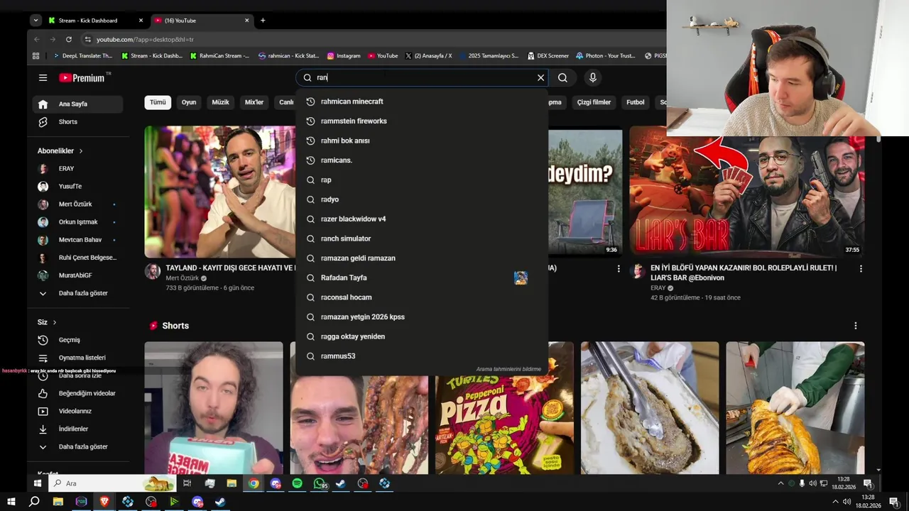
Task: Open the tab search dropdown chevron in Chrome
Action: coord(36,21)
